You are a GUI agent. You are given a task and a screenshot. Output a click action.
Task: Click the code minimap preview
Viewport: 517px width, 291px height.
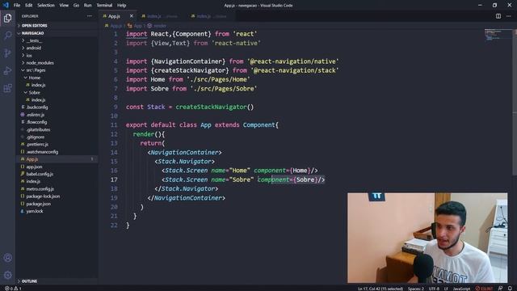pos(498,35)
